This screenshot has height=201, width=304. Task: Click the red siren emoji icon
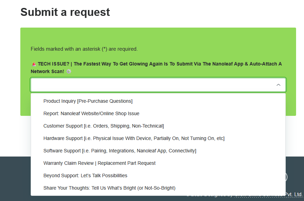34,64
